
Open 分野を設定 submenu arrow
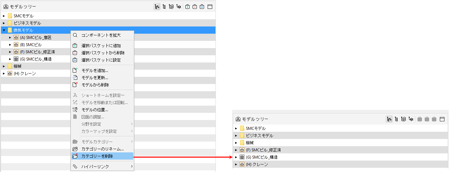point(132,124)
